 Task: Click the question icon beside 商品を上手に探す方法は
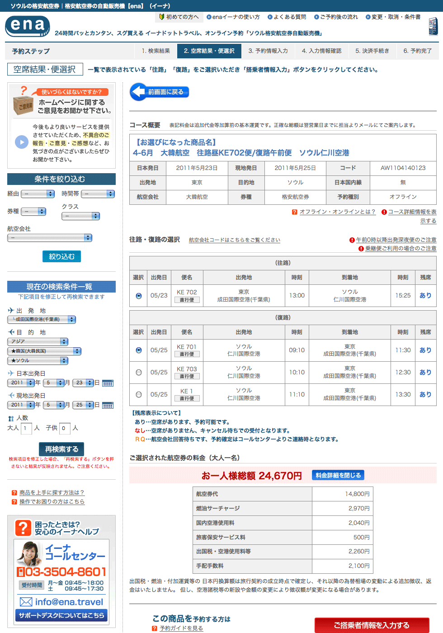[x=14, y=493]
